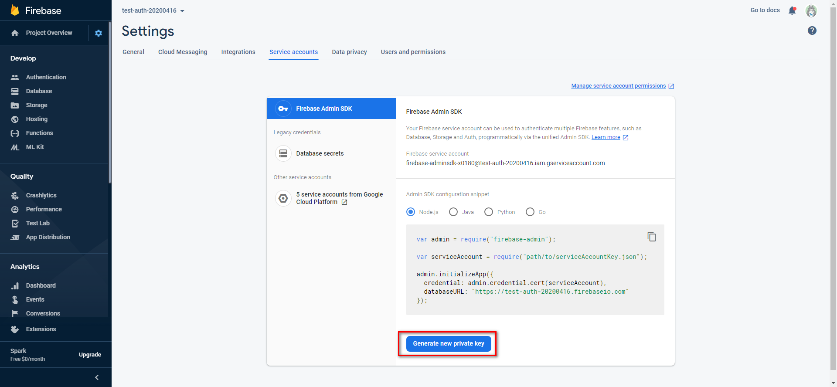Click the Performance gauge icon
Screen dimensions: 837x387
[15, 209]
